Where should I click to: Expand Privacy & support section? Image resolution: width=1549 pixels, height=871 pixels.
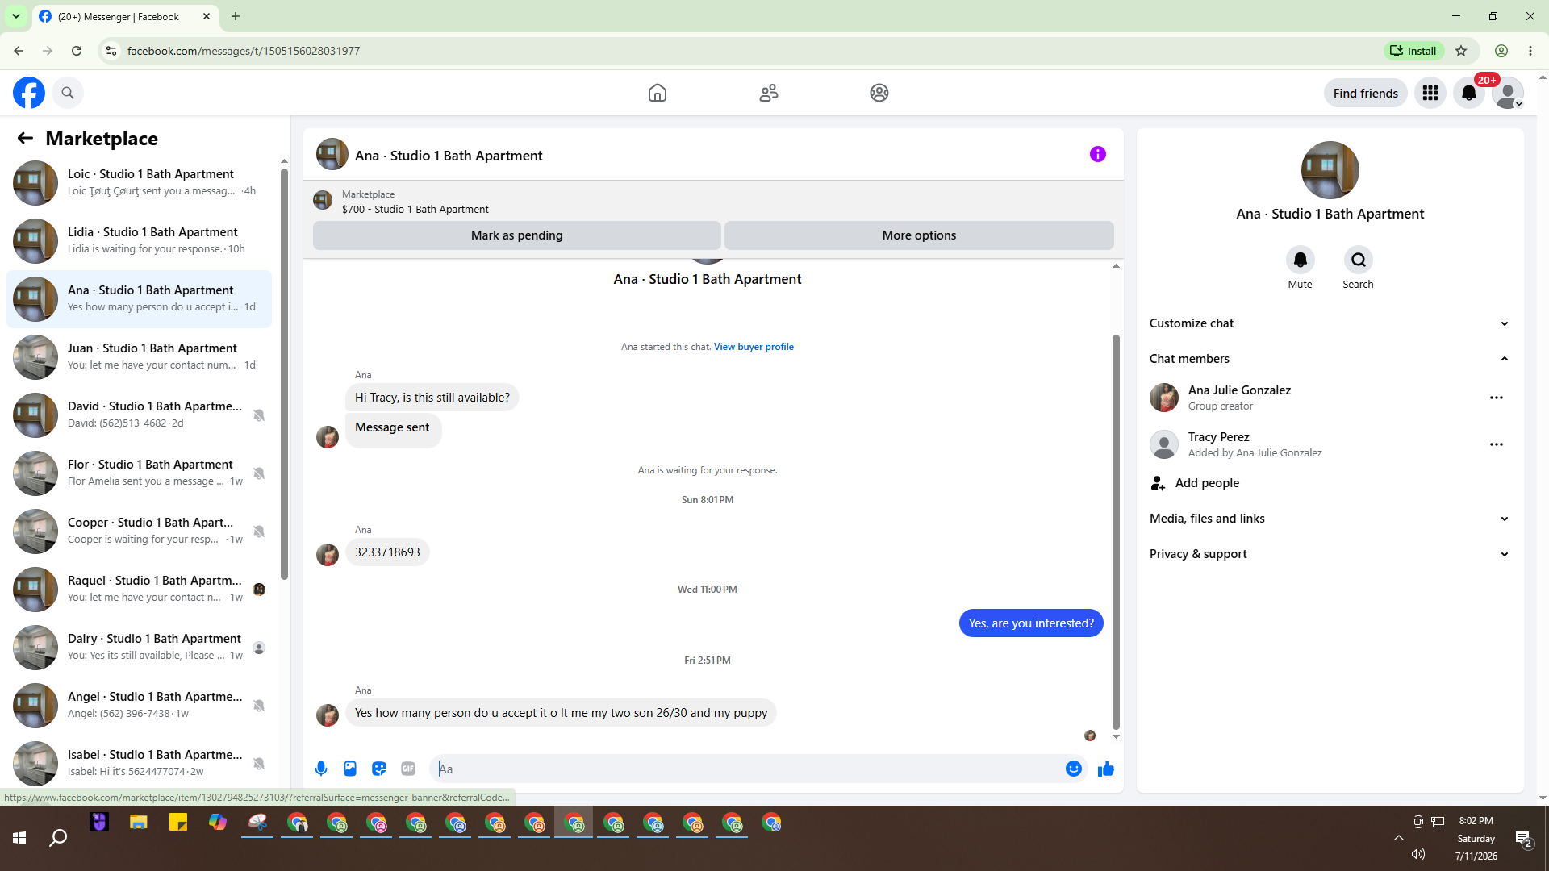pyautogui.click(x=1330, y=554)
